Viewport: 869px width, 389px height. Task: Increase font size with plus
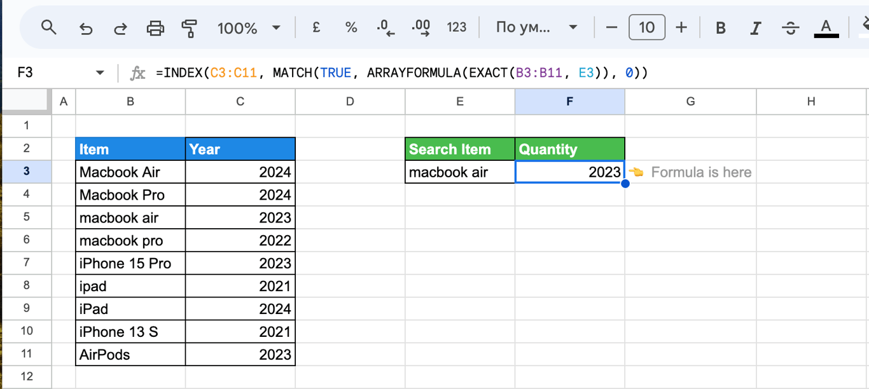pos(681,27)
